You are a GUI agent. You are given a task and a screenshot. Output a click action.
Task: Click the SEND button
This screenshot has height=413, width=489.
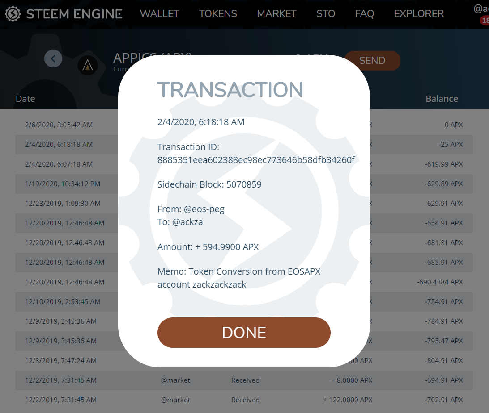click(372, 60)
